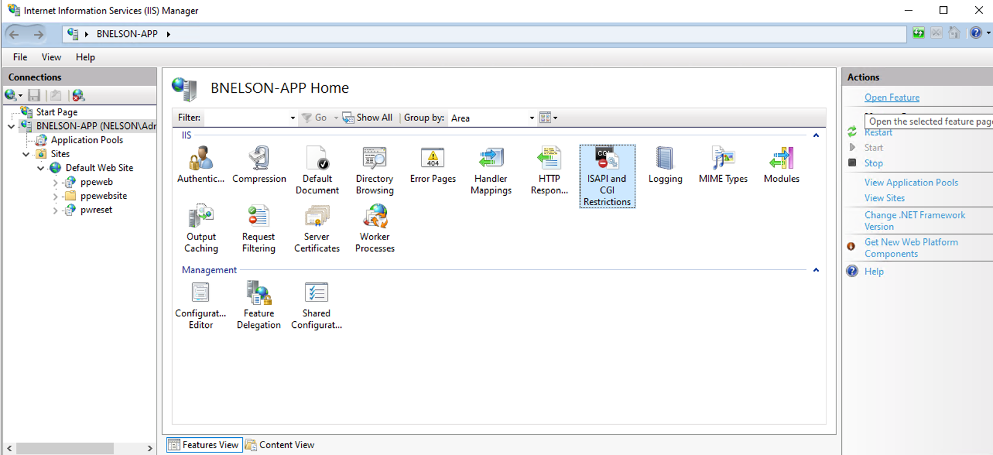Click the Up folder icon in Connections toolbar

tap(56, 95)
